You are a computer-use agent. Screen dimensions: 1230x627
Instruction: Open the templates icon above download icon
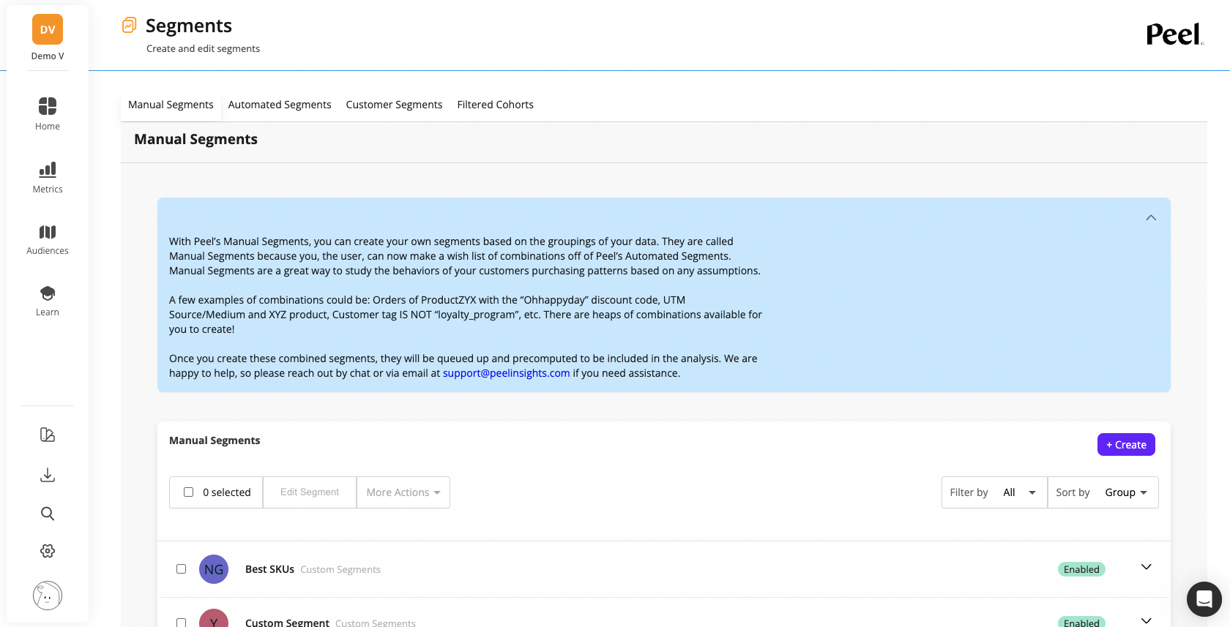point(48,435)
